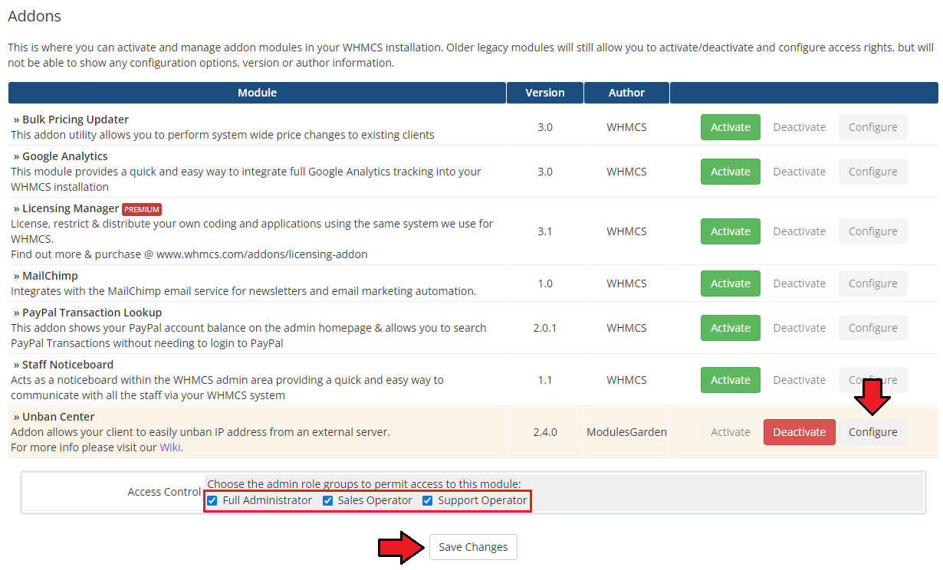Activate the PayPal Transaction Lookup addon

point(730,328)
